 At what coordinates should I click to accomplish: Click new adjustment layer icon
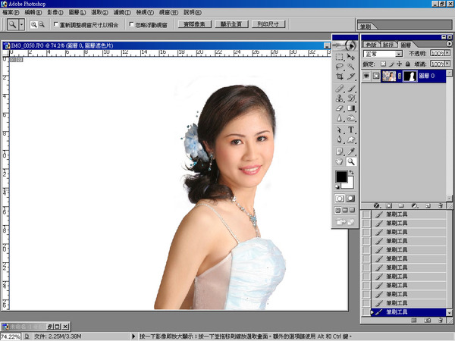point(415,205)
